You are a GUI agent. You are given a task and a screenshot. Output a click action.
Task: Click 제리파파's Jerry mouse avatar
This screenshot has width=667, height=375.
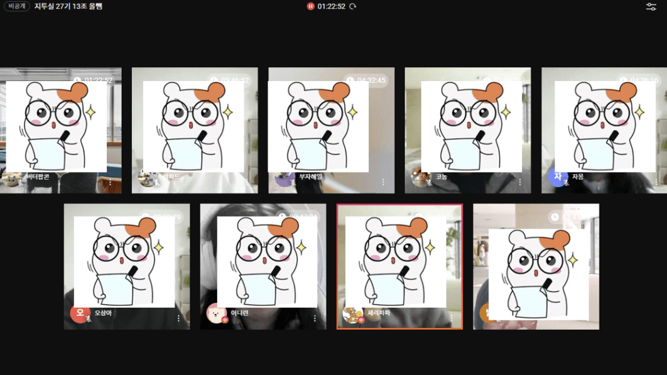pos(352,315)
